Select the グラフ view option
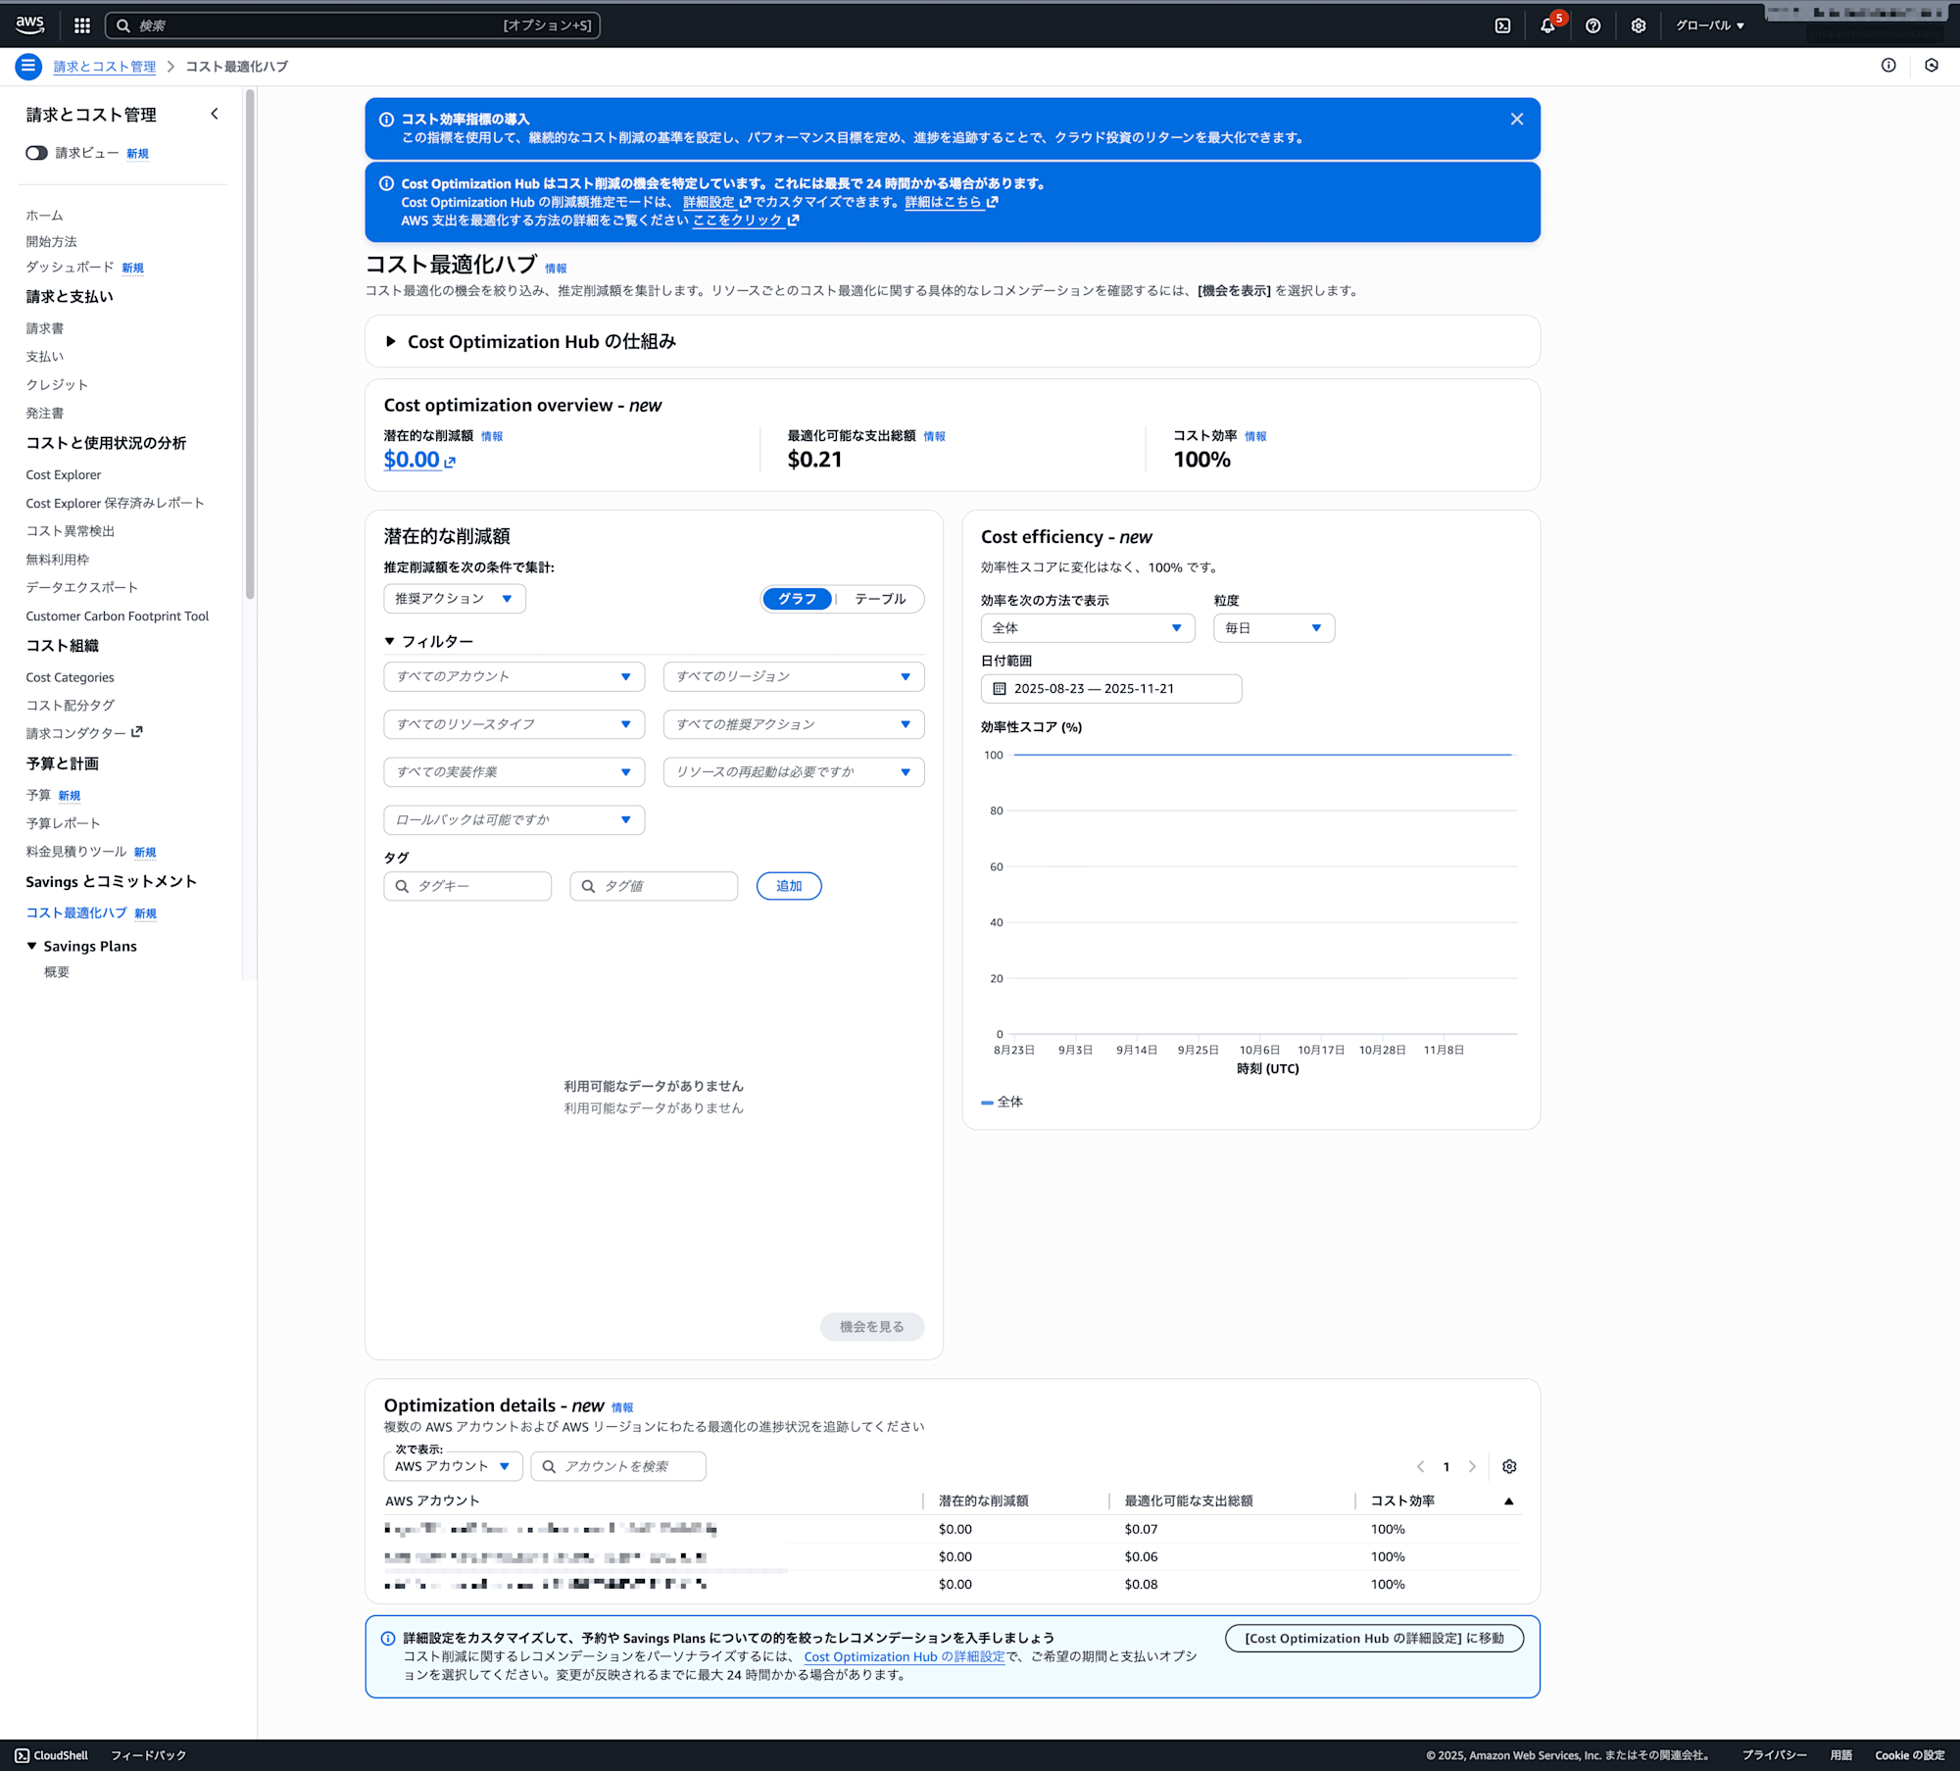Image resolution: width=1960 pixels, height=1771 pixels. click(797, 599)
